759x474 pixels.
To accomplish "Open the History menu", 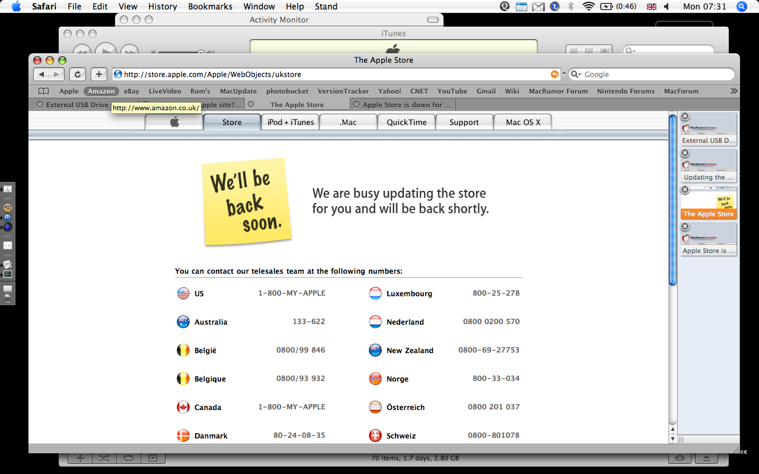I will click(x=162, y=7).
